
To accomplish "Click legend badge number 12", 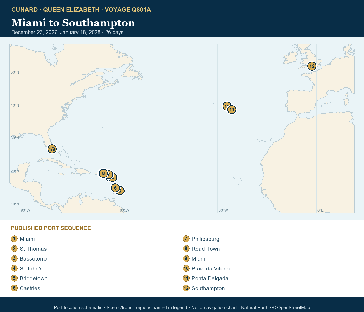I will click(x=186, y=288).
